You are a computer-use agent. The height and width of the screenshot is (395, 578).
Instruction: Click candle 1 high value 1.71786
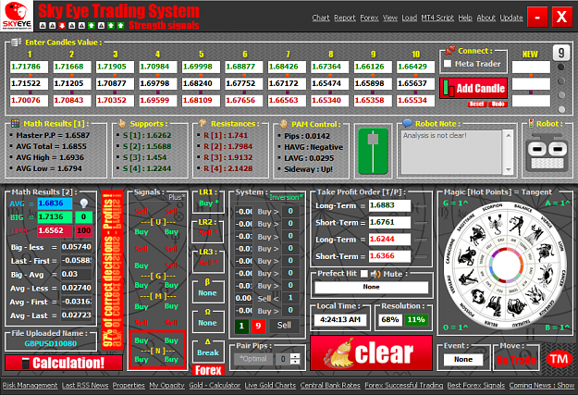coord(29,67)
